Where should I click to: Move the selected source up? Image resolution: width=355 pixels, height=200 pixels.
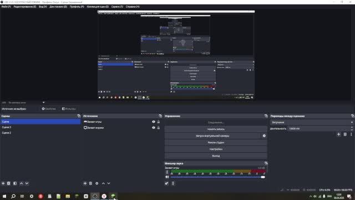[103, 183]
